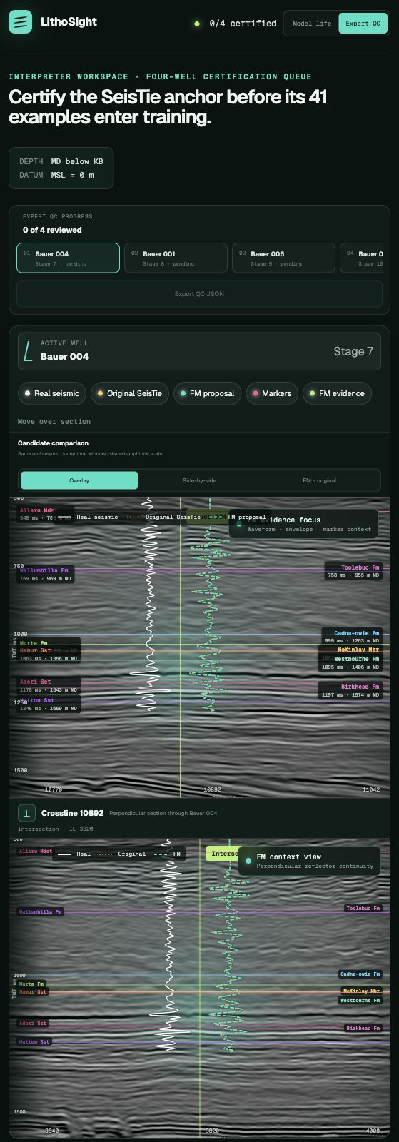399x1142 pixels.
Task: Click the 0 of 4 reviewed progress text
Action: pyautogui.click(x=52, y=230)
